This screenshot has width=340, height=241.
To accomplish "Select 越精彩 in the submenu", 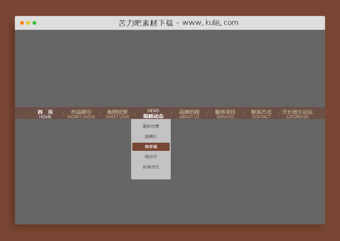I will point(151,137).
